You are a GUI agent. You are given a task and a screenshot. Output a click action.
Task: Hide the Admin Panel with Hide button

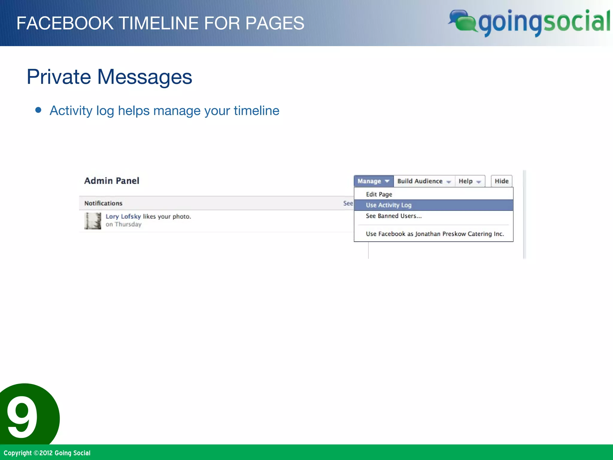(502, 181)
